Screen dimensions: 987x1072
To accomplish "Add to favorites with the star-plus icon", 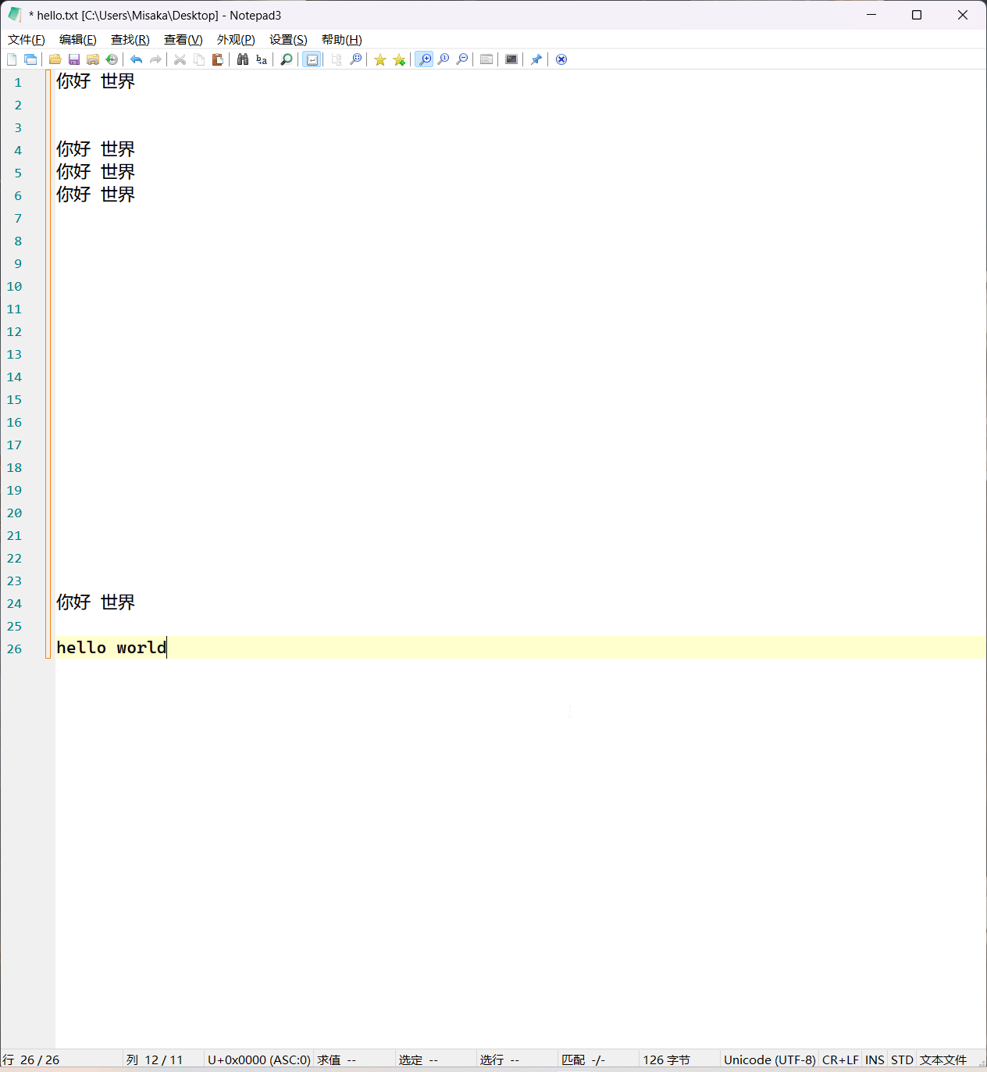I will pos(399,59).
